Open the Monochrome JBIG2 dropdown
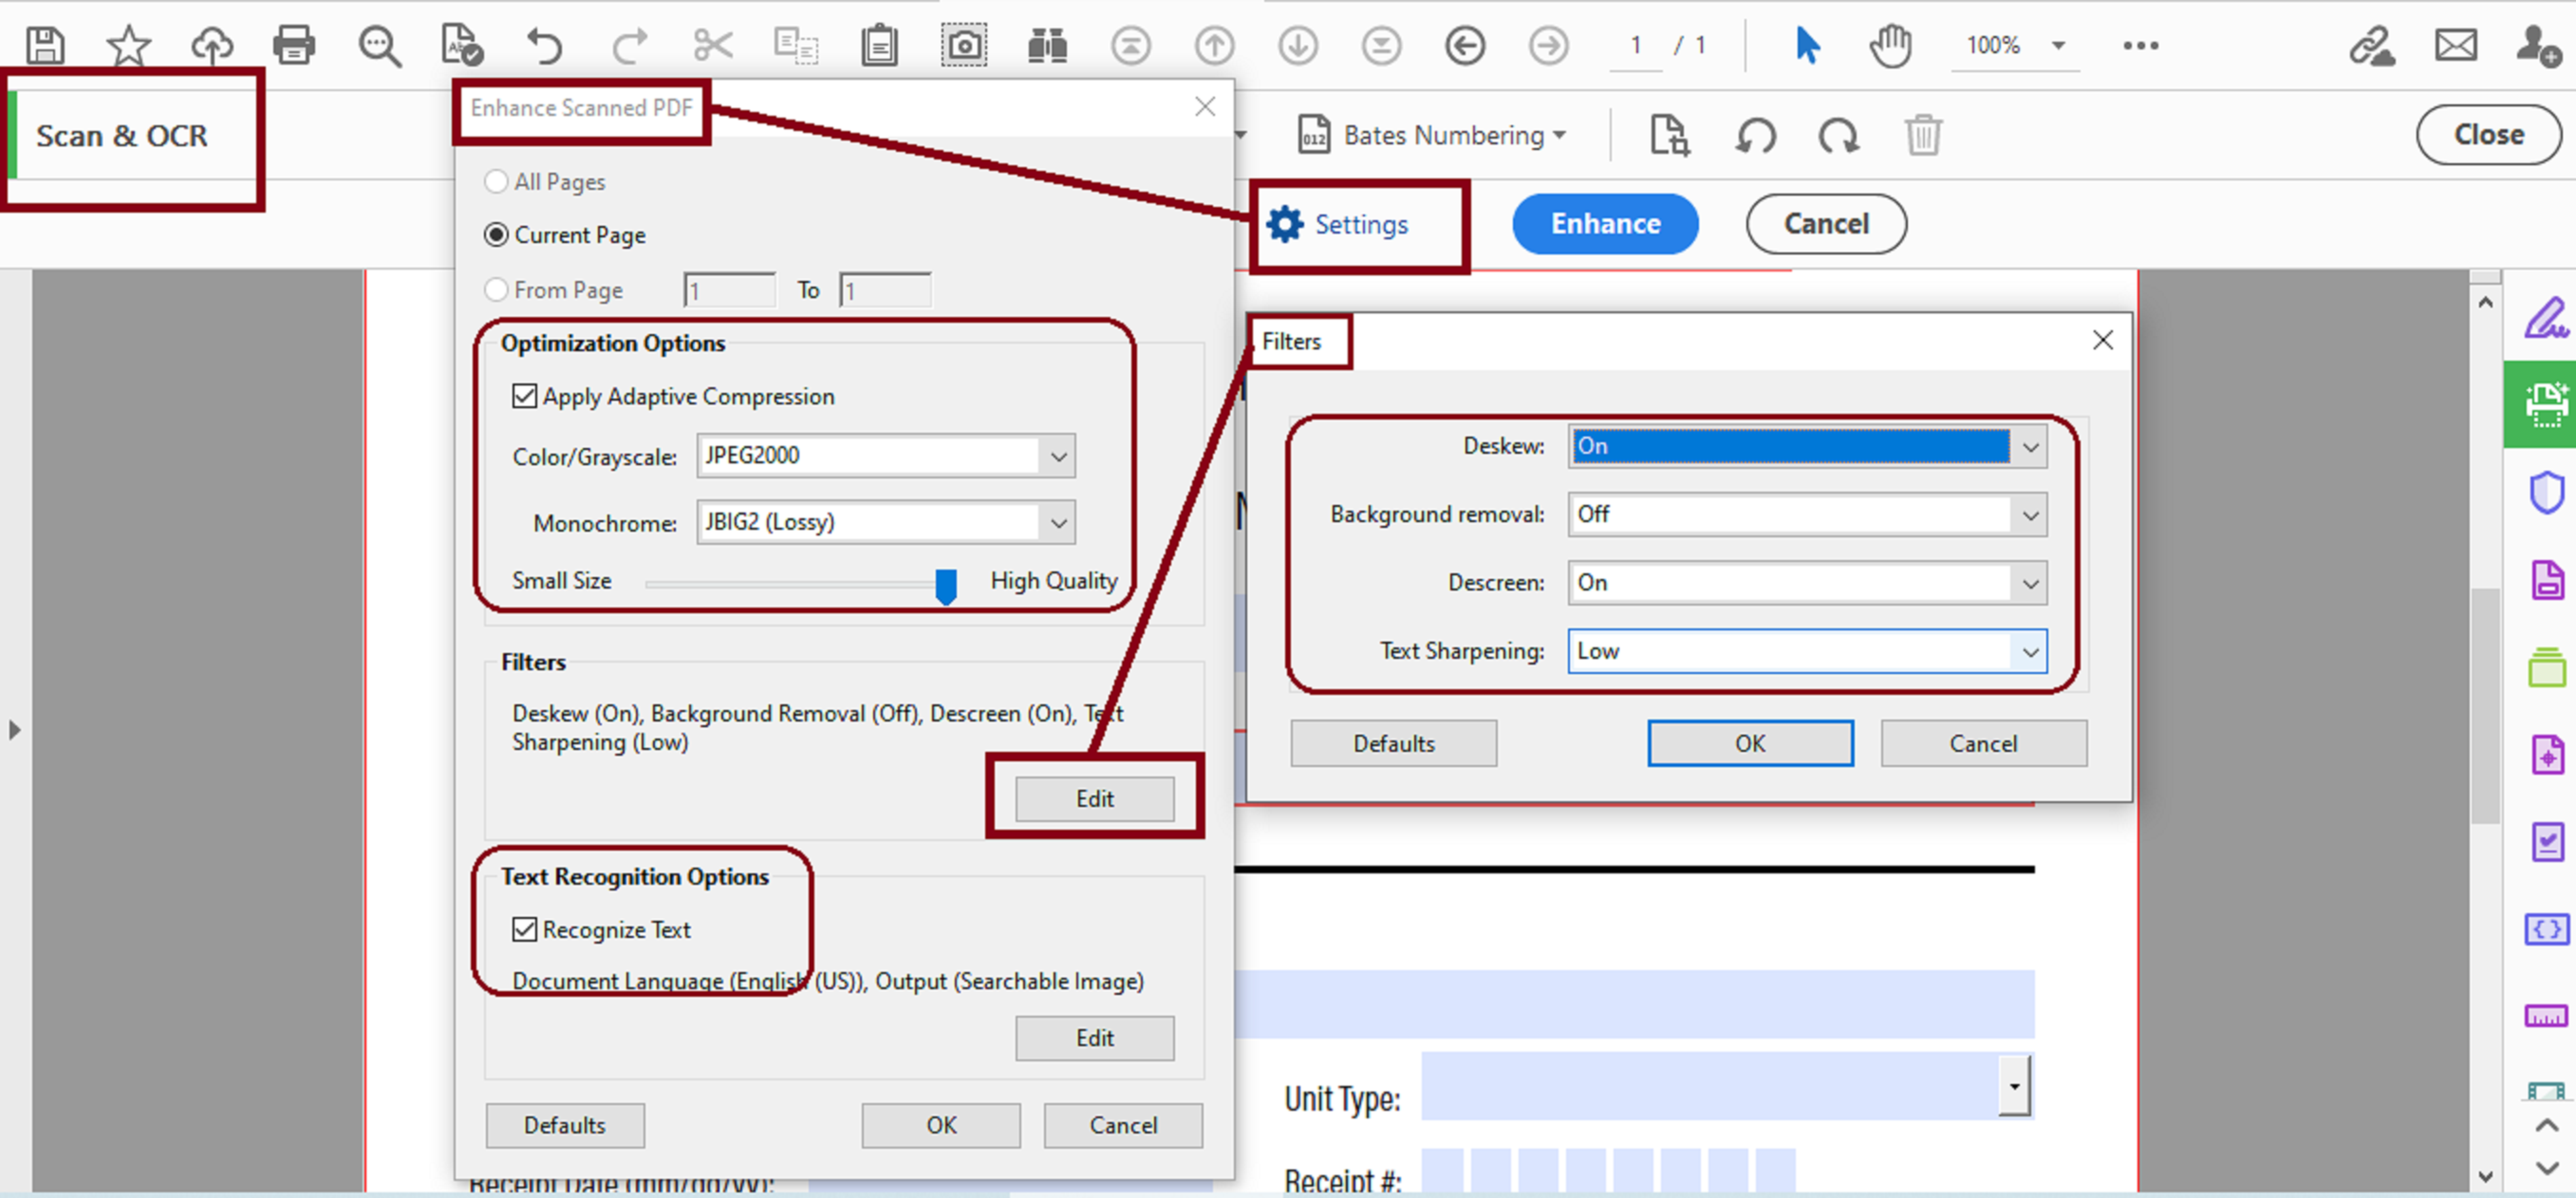This screenshot has width=2576, height=1198. point(886,522)
